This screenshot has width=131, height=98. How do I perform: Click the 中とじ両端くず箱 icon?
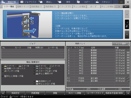pyautogui.click(x=5, y=76)
